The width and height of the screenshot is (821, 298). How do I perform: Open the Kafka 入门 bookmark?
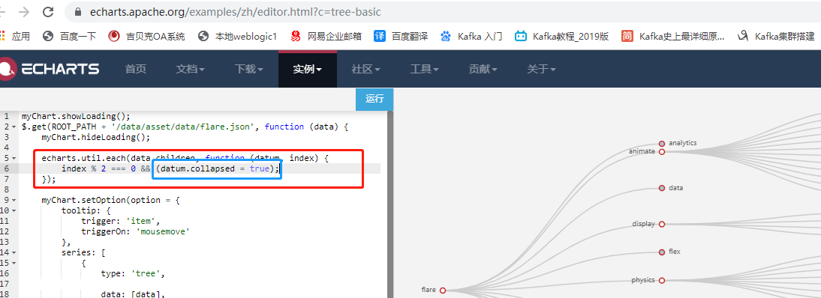pos(471,36)
